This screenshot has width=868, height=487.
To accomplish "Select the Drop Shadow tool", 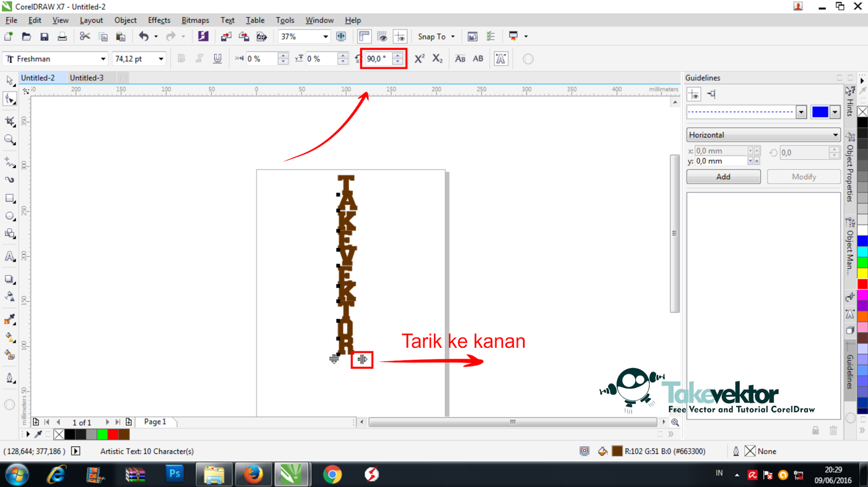I will coord(10,280).
